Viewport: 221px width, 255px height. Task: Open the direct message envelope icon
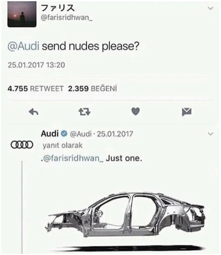pos(187,112)
